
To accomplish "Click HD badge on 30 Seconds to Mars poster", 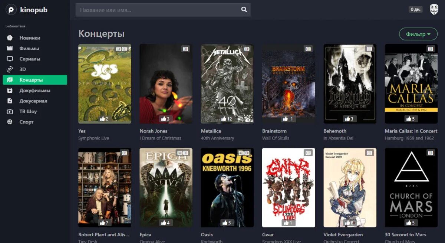I will click(x=431, y=152).
